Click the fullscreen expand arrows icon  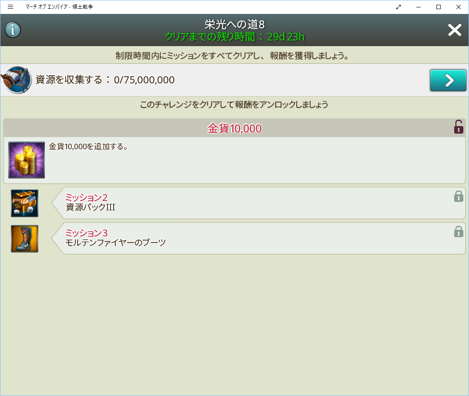[399, 7]
